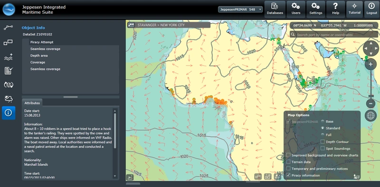Viewport: 380px width, 187px height.
Task: Click the attributes panel scroll-down arrow
Action: (x=115, y=176)
